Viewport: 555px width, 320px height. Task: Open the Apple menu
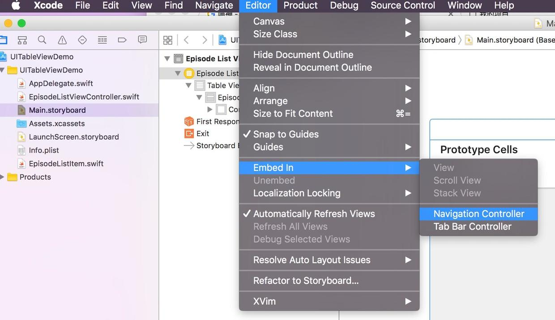tap(16, 5)
